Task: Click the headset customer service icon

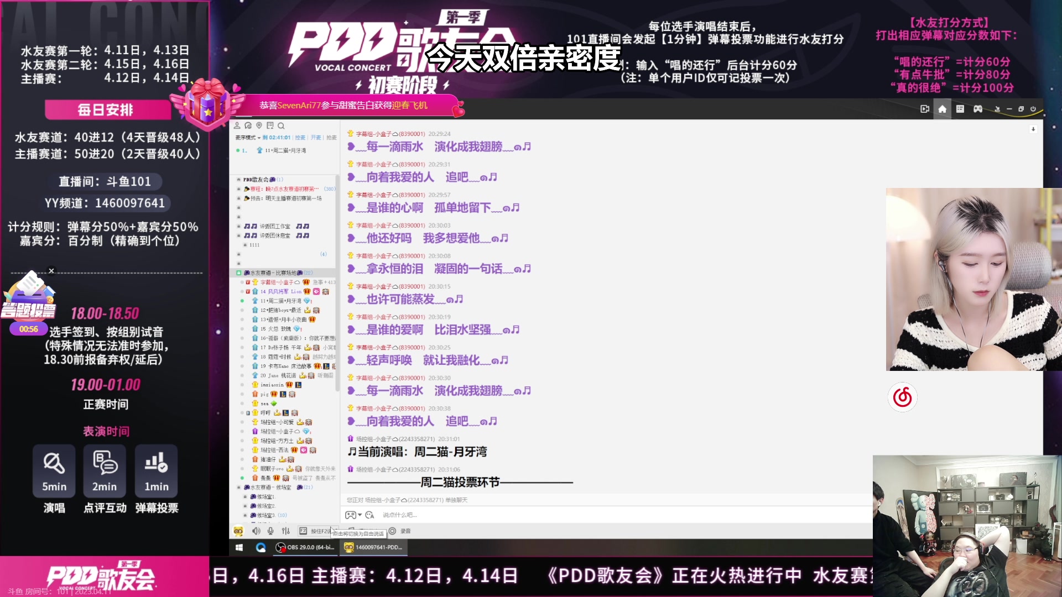Action: [248, 125]
